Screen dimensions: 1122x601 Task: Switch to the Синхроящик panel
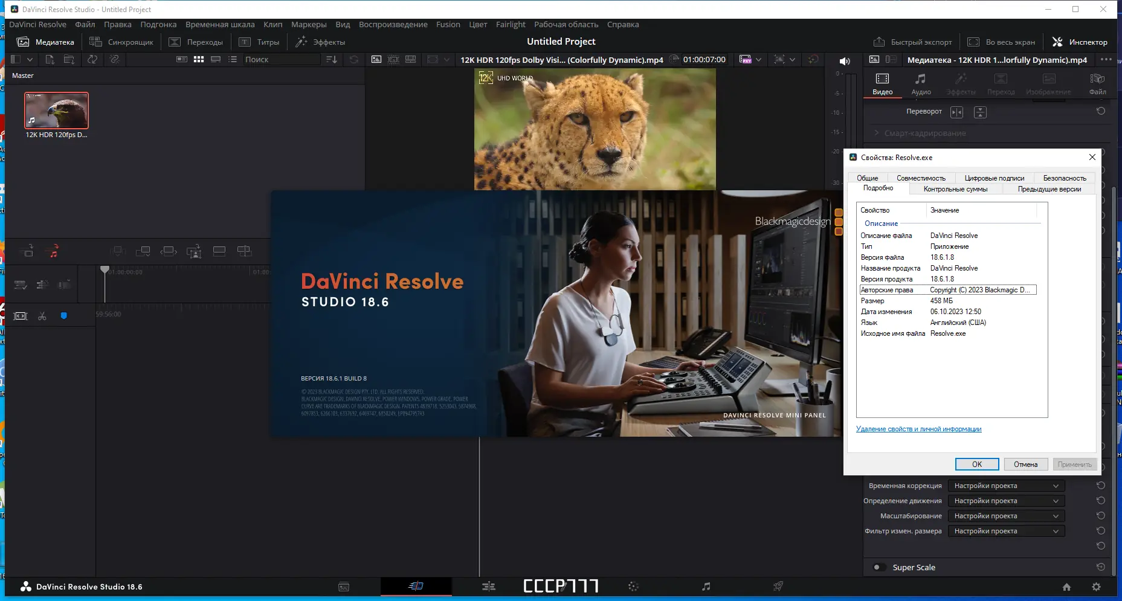[121, 42]
